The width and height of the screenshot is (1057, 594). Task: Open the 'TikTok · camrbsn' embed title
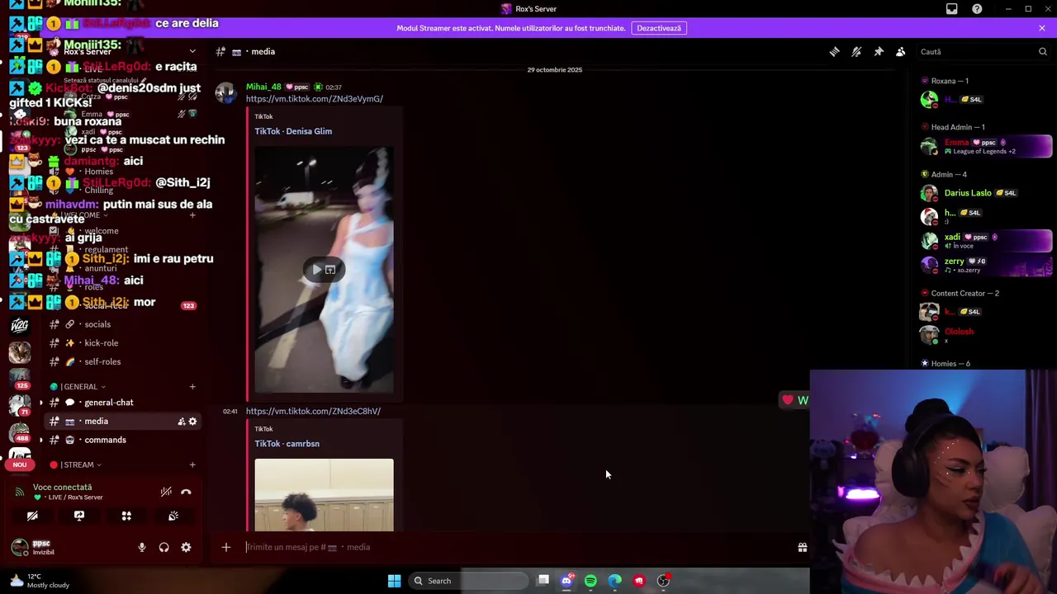click(x=287, y=444)
